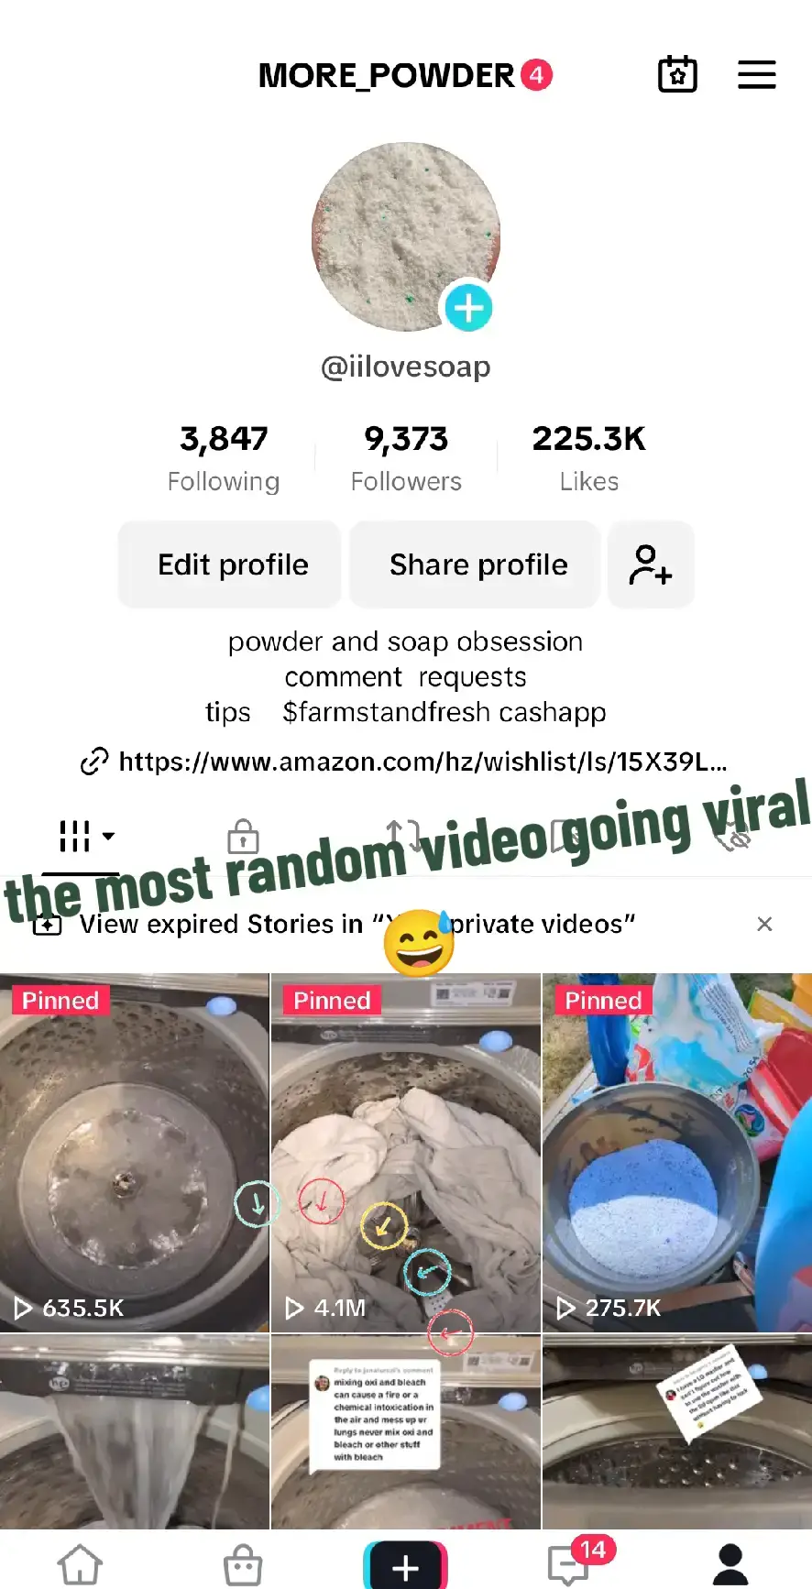Dismiss the expired Stories banner
The image size is (812, 1589).
[x=764, y=924]
